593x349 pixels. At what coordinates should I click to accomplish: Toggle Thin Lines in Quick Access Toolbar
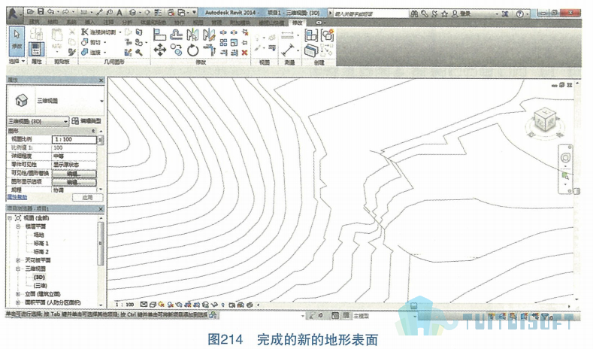click(x=159, y=13)
